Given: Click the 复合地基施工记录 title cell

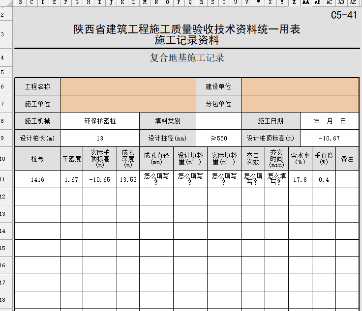Looking at the screenshot, I should [187, 58].
